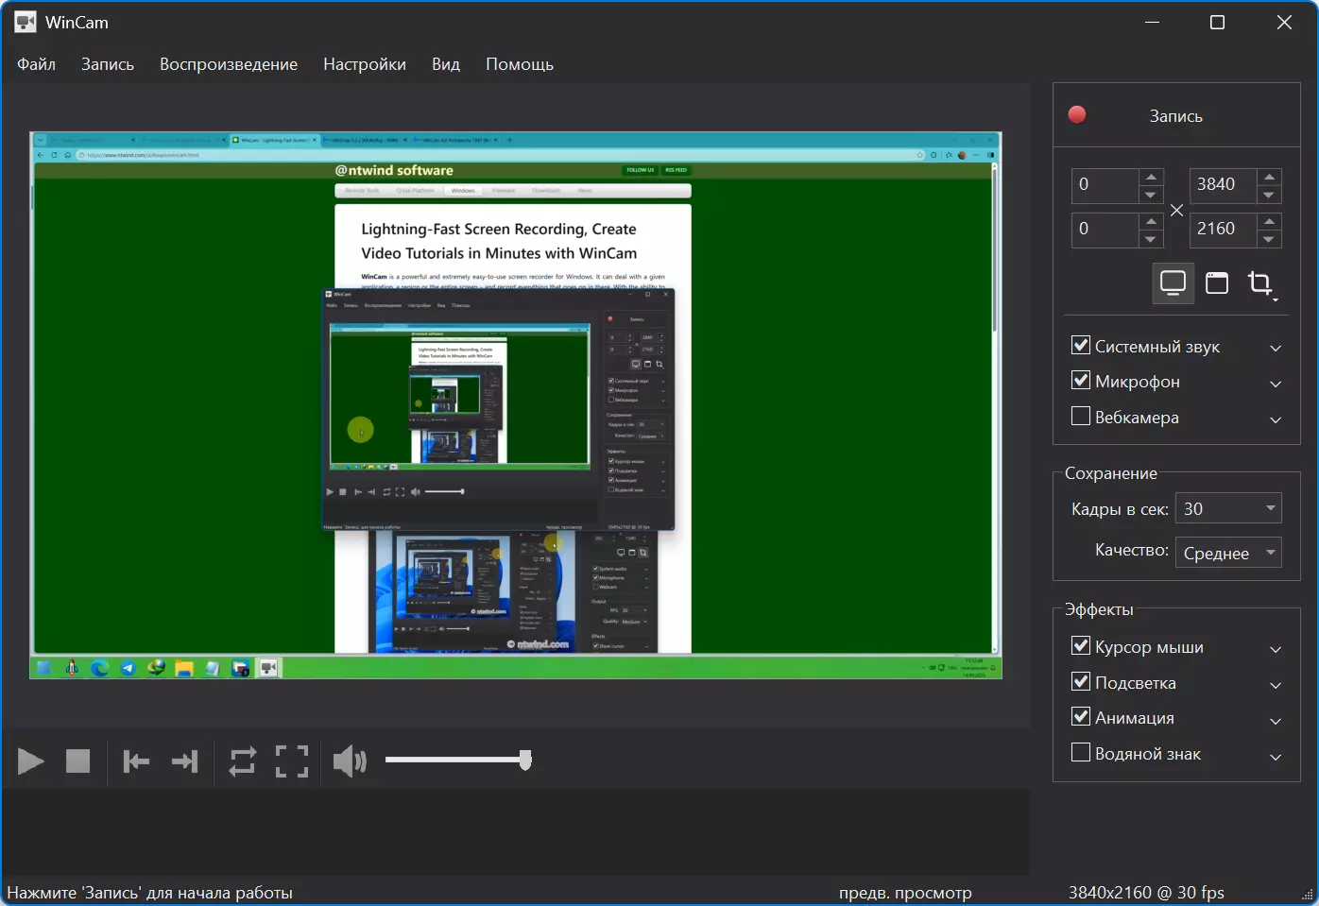Choose the region crop capture mode
The image size is (1319, 906).
1261,282
